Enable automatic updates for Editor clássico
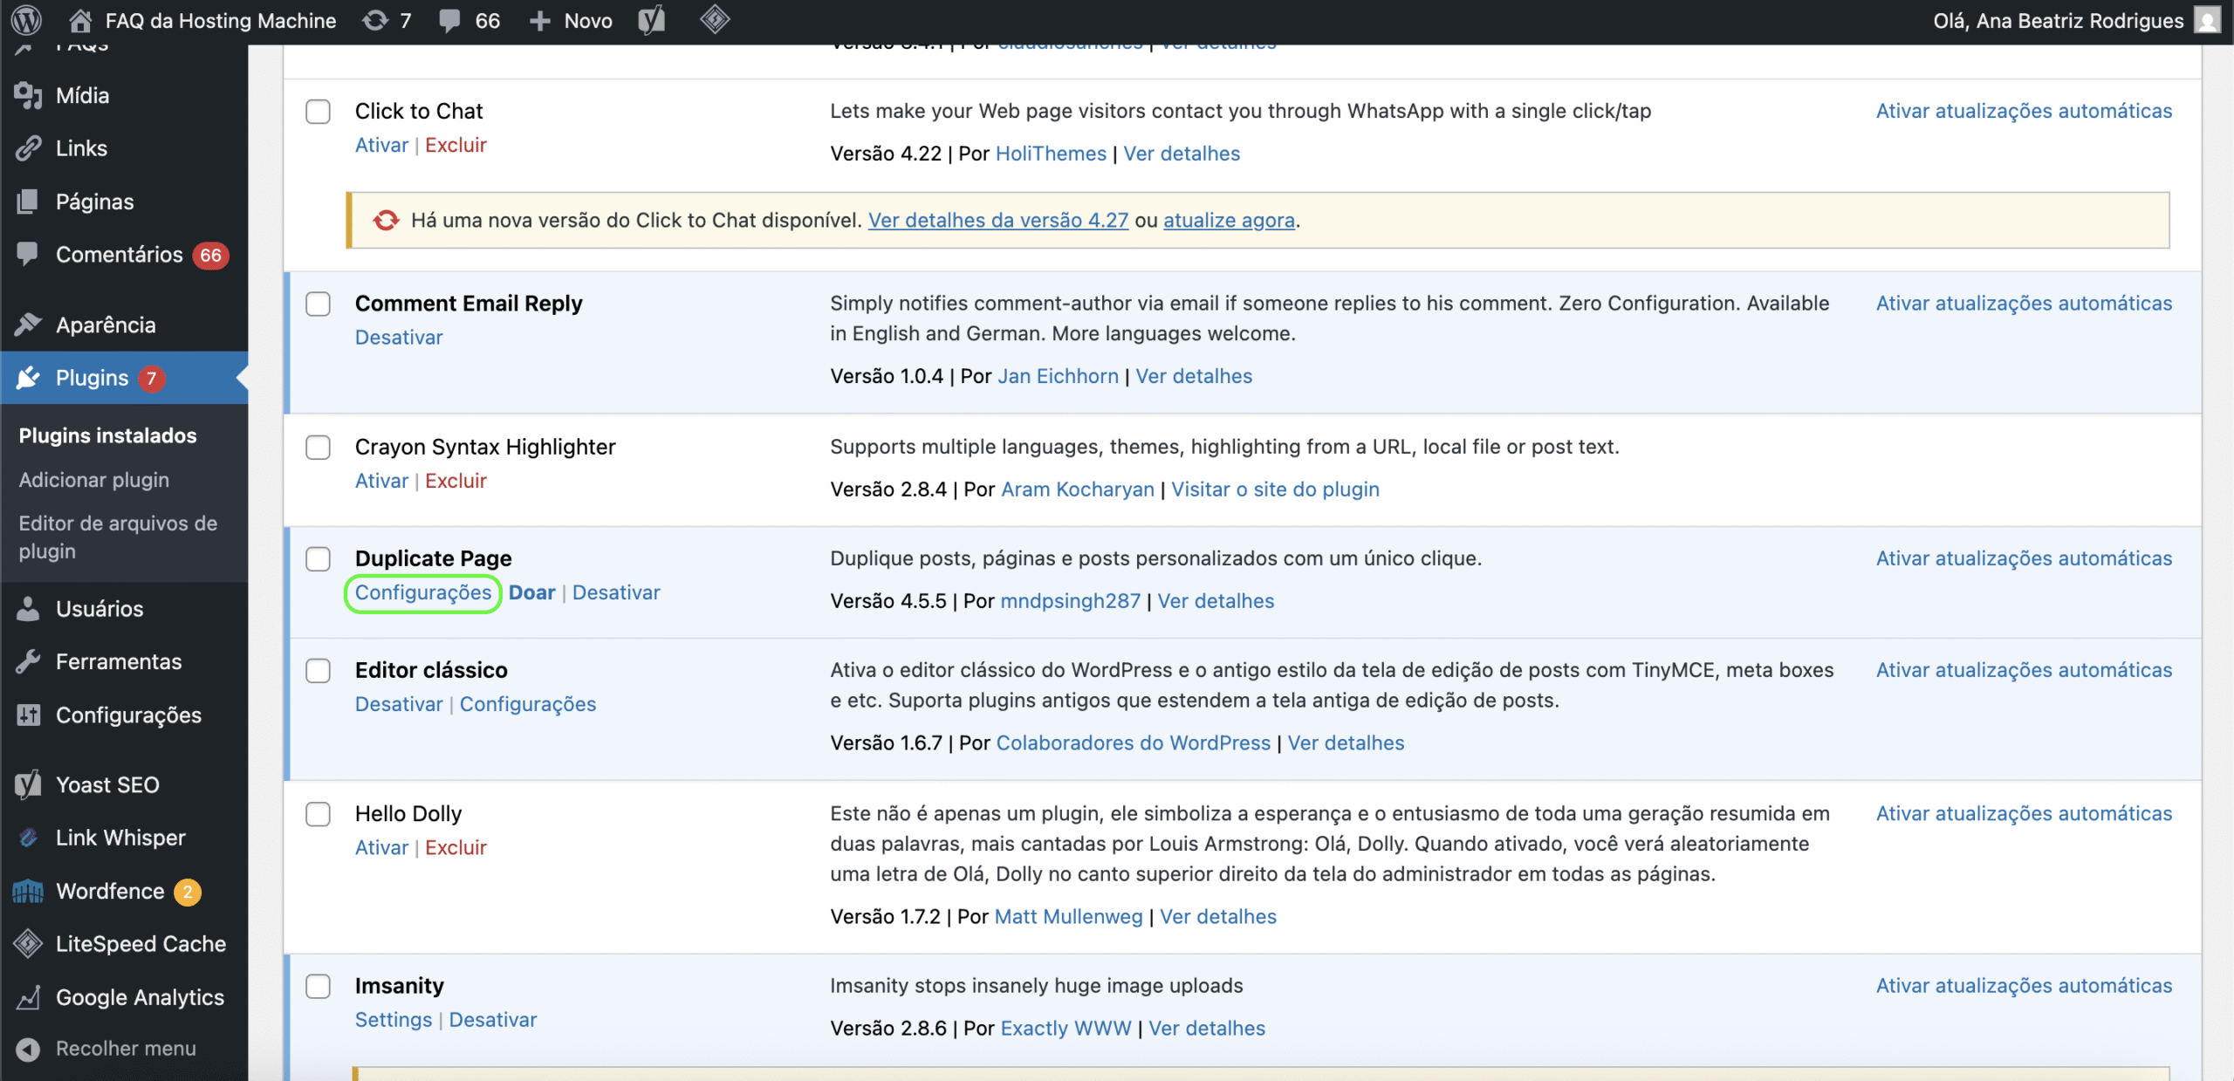Viewport: 2234px width, 1081px height. [2024, 670]
